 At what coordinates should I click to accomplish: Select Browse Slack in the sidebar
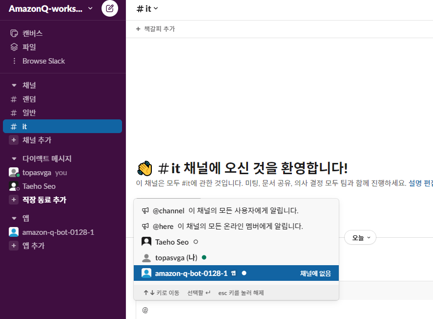tap(43, 61)
